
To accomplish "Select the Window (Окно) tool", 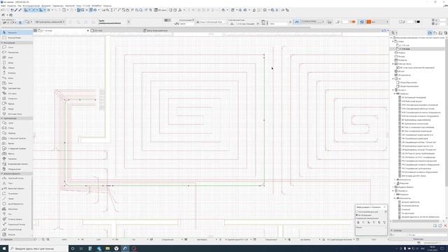I will 16,57.
